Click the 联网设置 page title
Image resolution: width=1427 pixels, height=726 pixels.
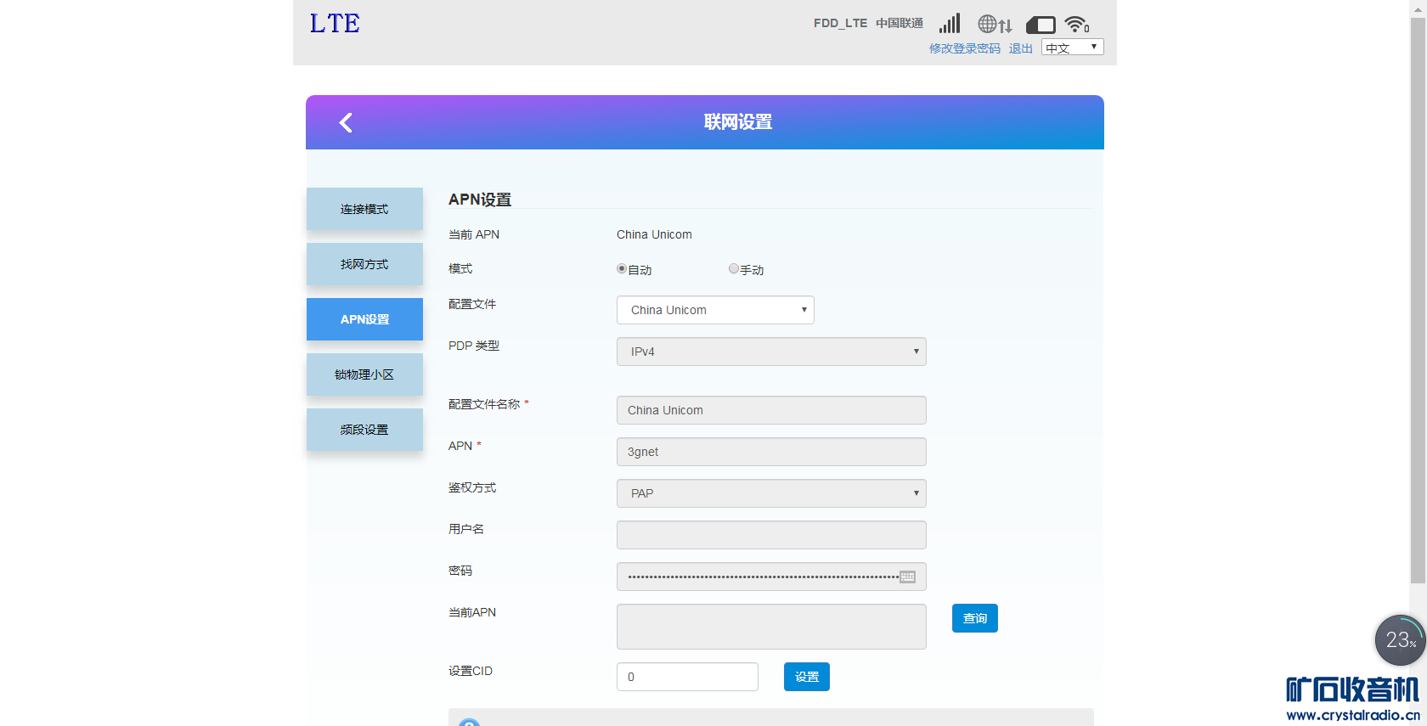point(738,122)
